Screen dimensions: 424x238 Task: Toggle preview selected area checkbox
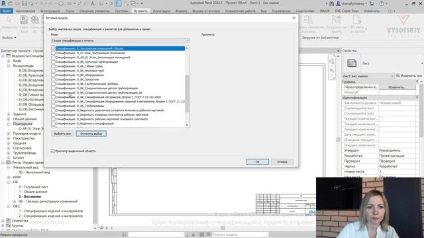coord(53,151)
